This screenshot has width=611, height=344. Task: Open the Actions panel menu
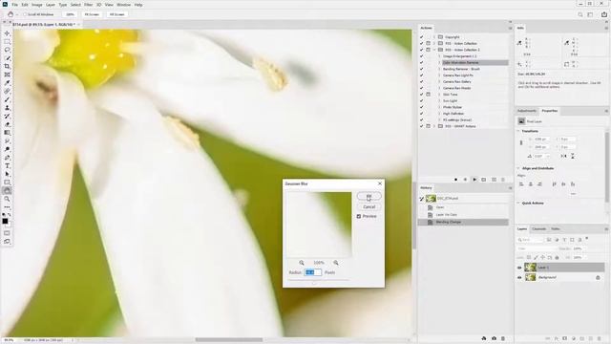510,28
